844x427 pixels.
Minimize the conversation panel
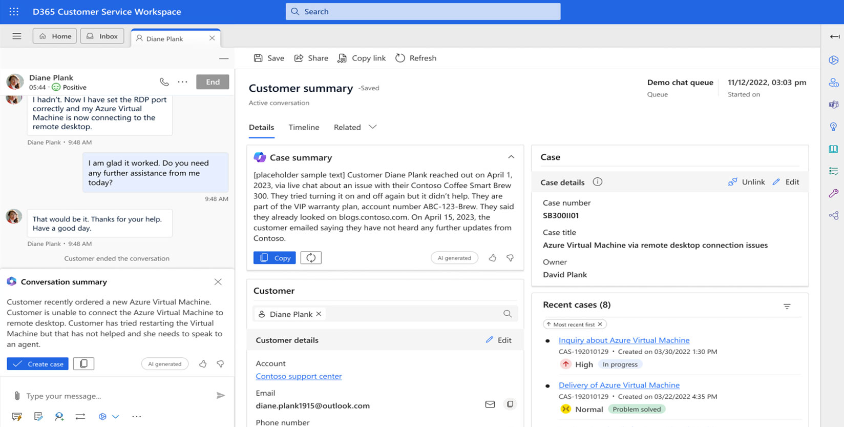(x=224, y=58)
